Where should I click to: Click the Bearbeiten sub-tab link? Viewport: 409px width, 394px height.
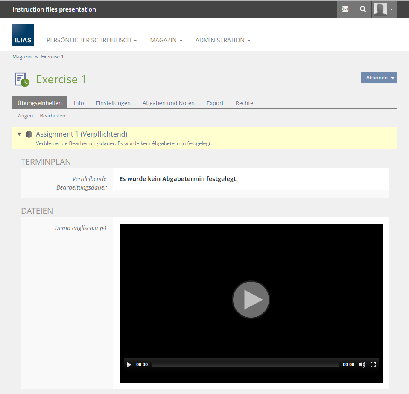click(53, 116)
